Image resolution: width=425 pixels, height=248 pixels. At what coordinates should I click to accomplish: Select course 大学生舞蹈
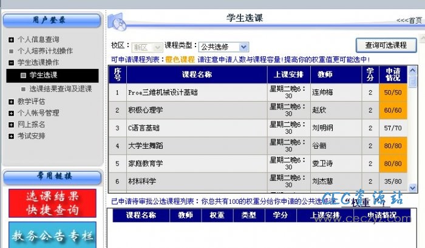coord(146,146)
